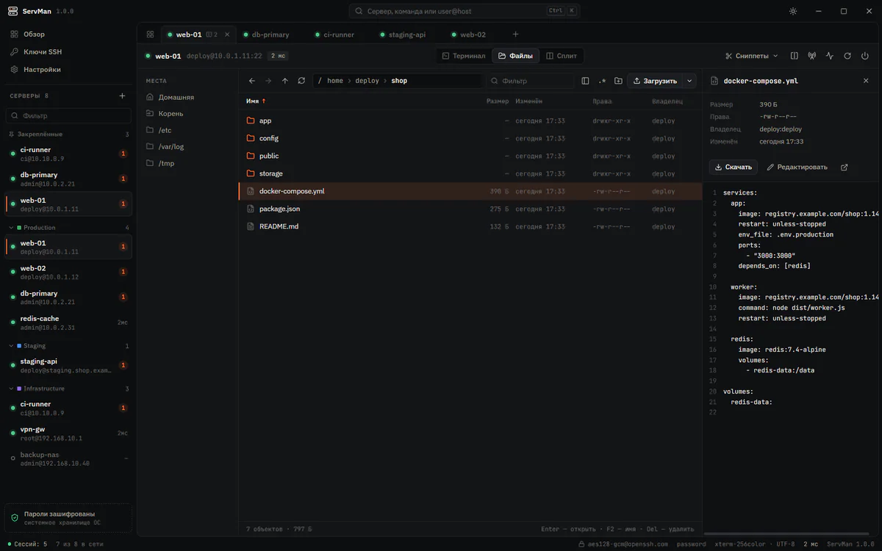Select the backup-nas server
The width and height of the screenshot is (882, 551).
tap(68, 458)
